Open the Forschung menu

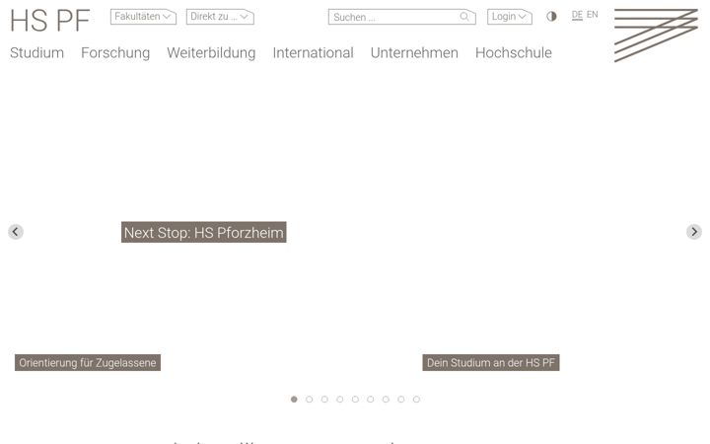[x=115, y=52]
